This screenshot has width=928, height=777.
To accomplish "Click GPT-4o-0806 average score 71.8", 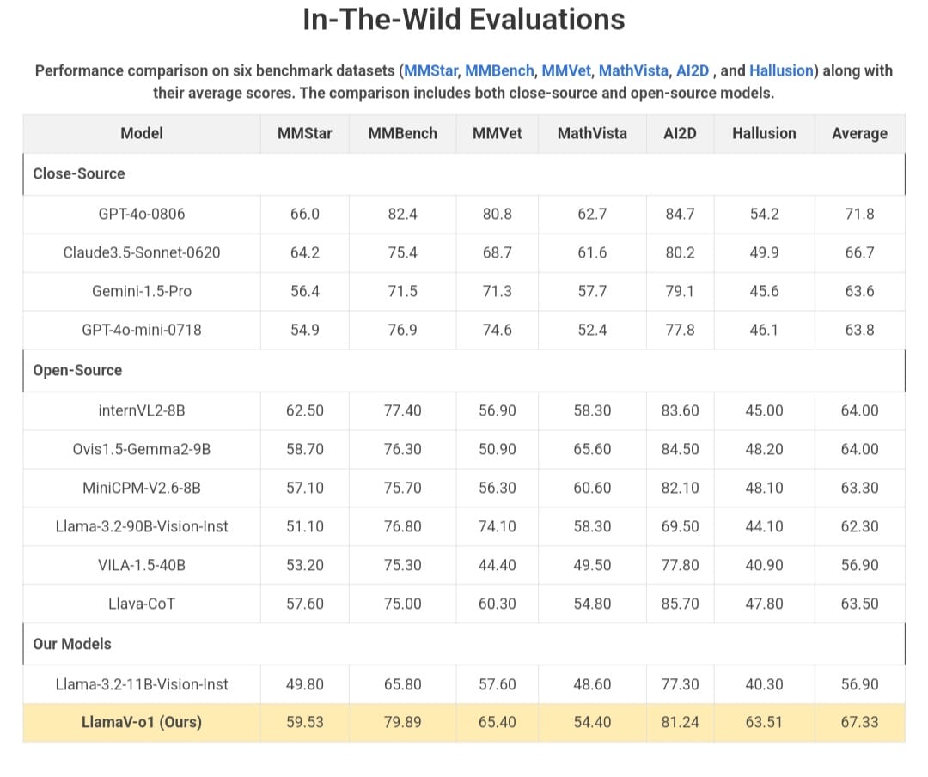I will (860, 214).
